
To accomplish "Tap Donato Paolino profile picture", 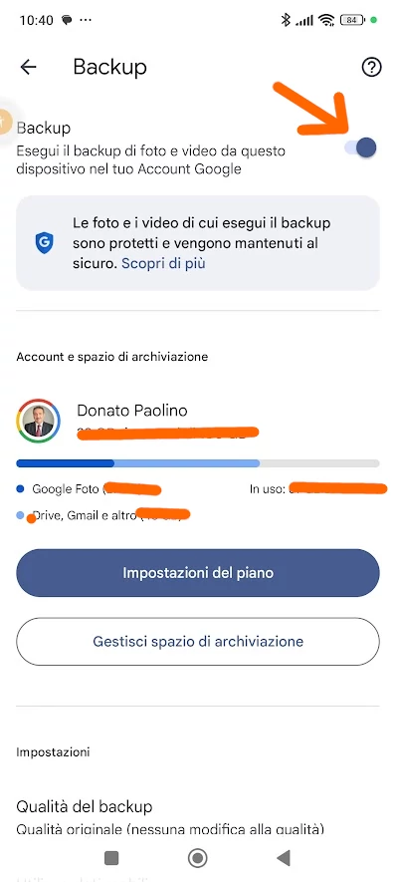I will tap(39, 421).
